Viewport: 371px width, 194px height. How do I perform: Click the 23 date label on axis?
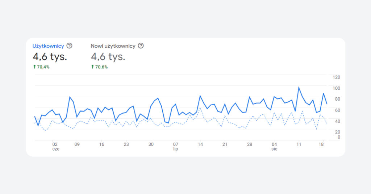coord(126,144)
